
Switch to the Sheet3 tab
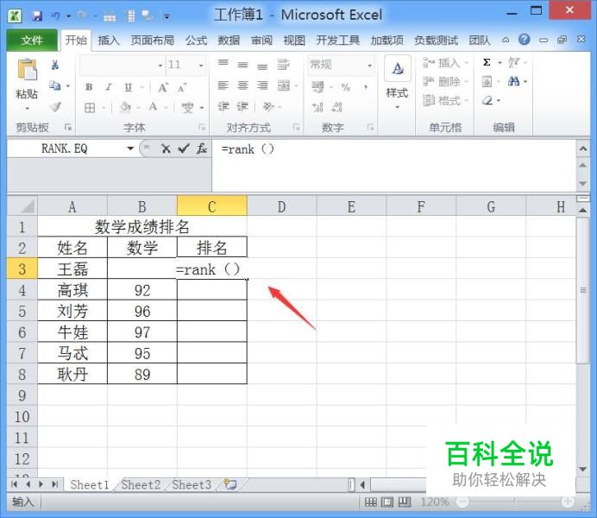192,485
